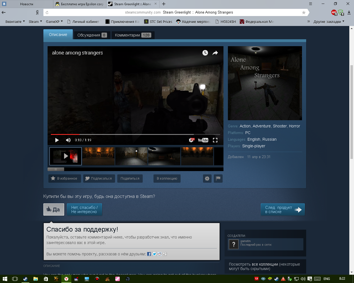Report the item using the flag icon
The height and width of the screenshot is (283, 354).
(218, 179)
